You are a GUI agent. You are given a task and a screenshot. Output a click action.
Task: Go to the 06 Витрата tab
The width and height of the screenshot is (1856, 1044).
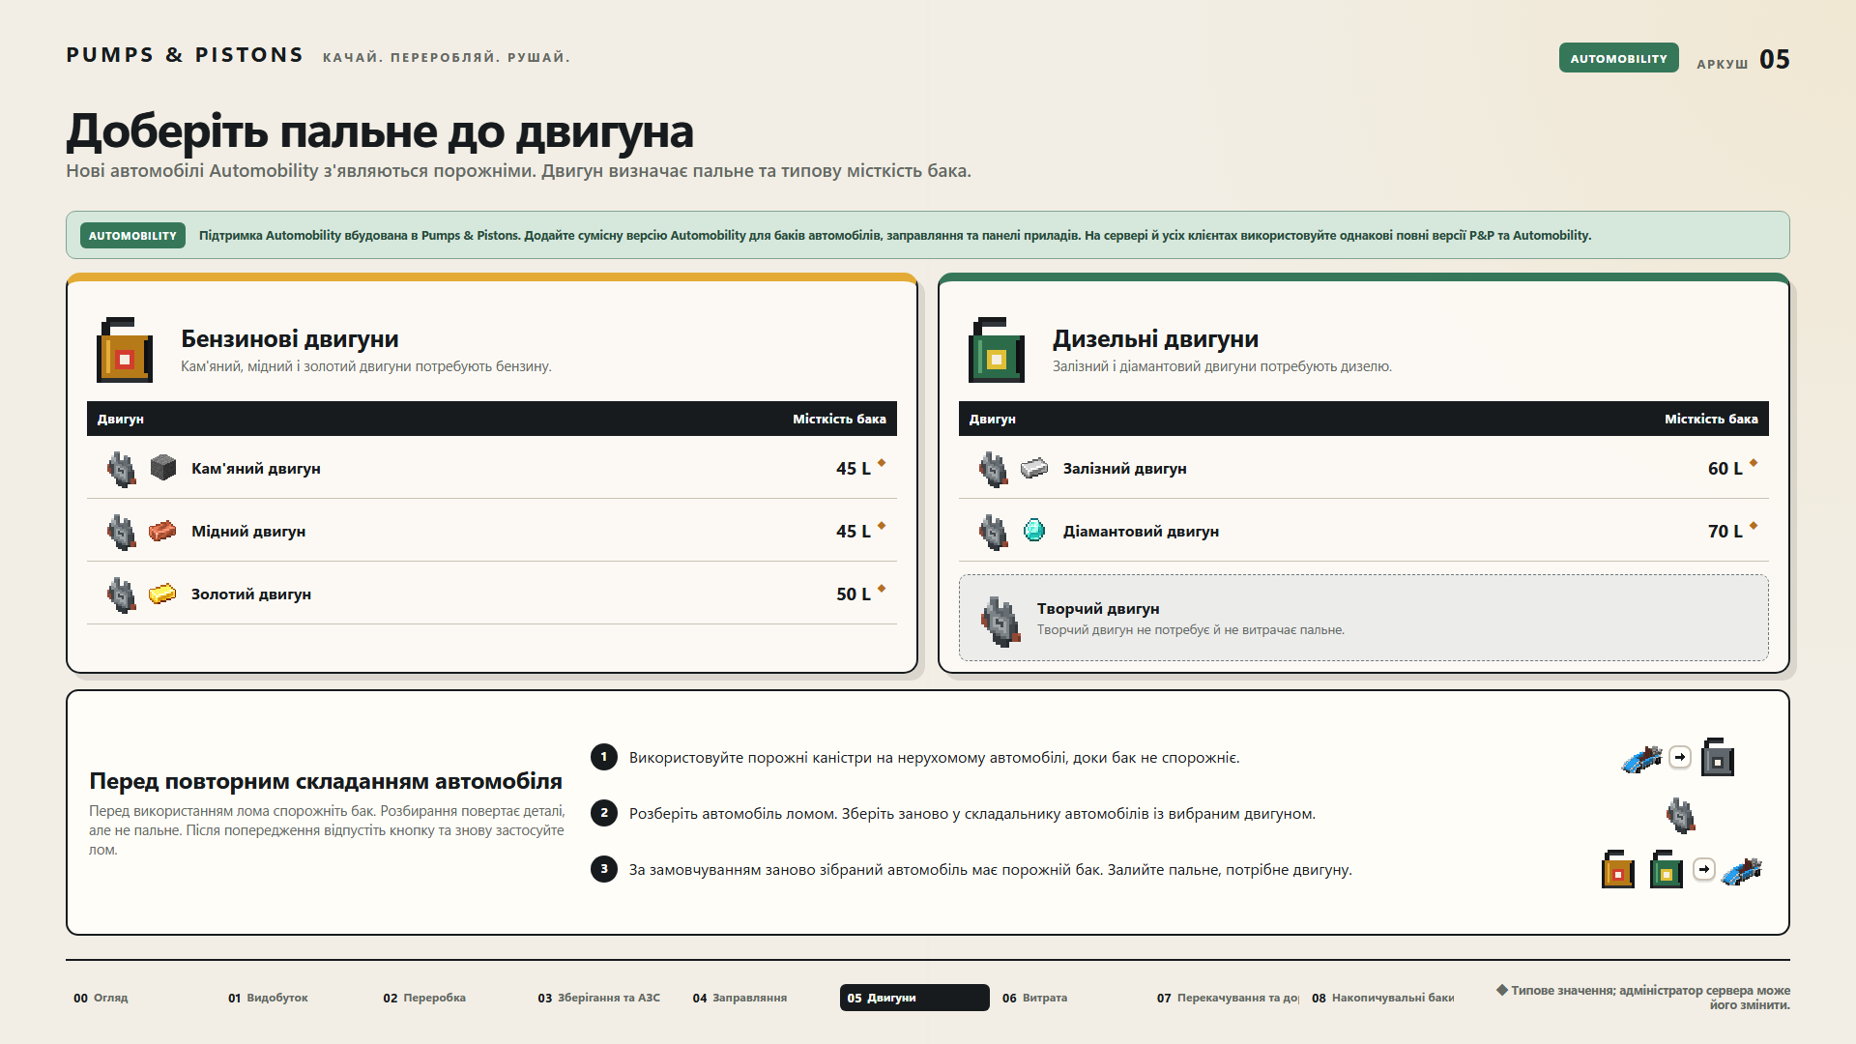pos(1069,998)
